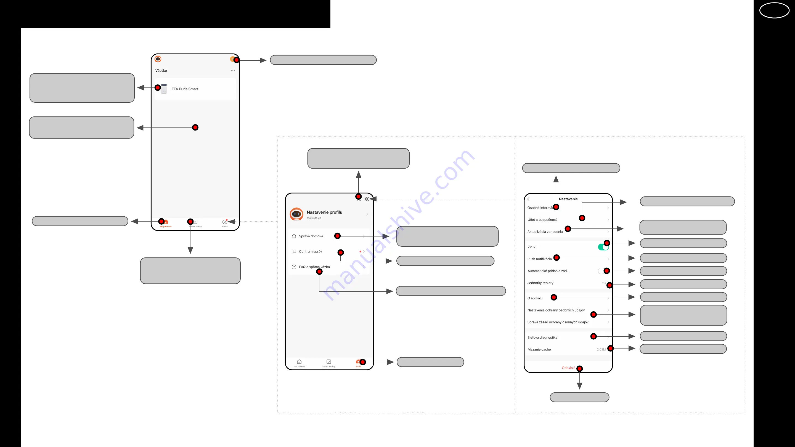Click the Správa domova navigation icon
795x447 pixels.
click(x=294, y=236)
